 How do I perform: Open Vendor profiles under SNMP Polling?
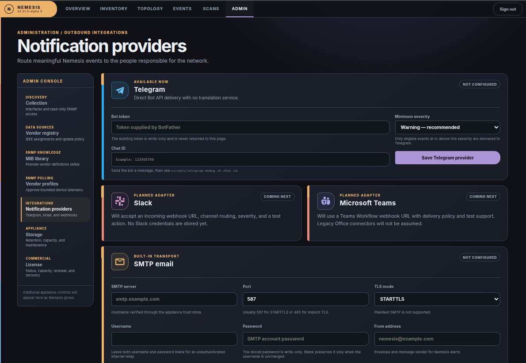click(x=55, y=184)
